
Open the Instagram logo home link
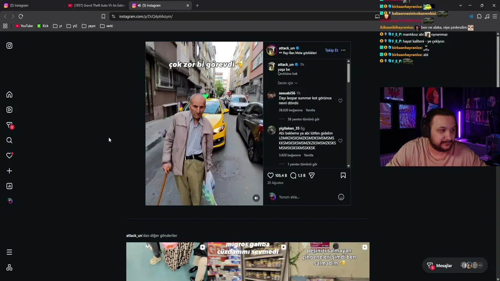pos(9,46)
